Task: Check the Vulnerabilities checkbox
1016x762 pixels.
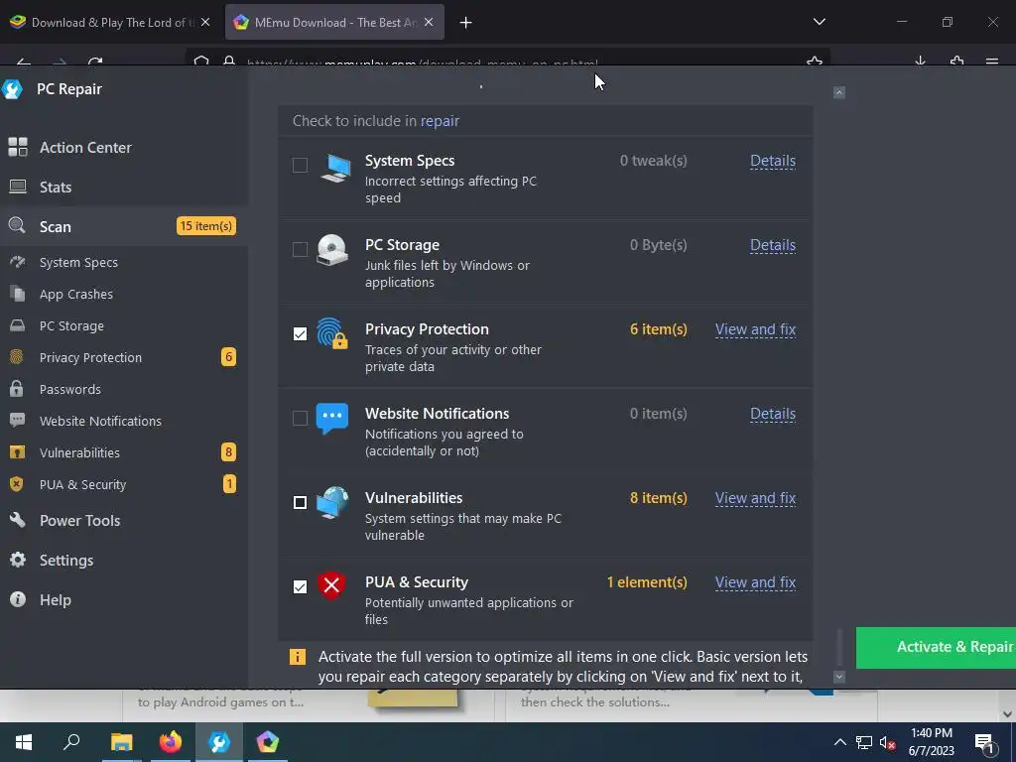Action: [300, 502]
